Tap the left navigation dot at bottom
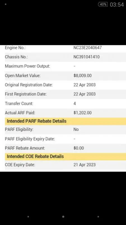This screenshot has height=225, width=126. 28,217
